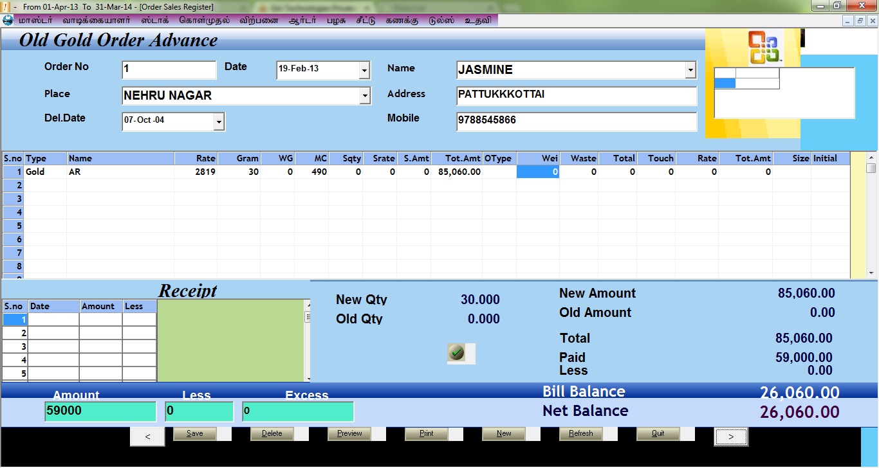Open the Date picker dropdown

click(364, 70)
